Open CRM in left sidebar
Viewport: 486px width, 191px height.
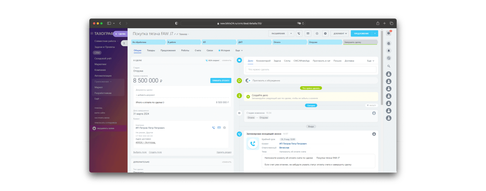97,53
